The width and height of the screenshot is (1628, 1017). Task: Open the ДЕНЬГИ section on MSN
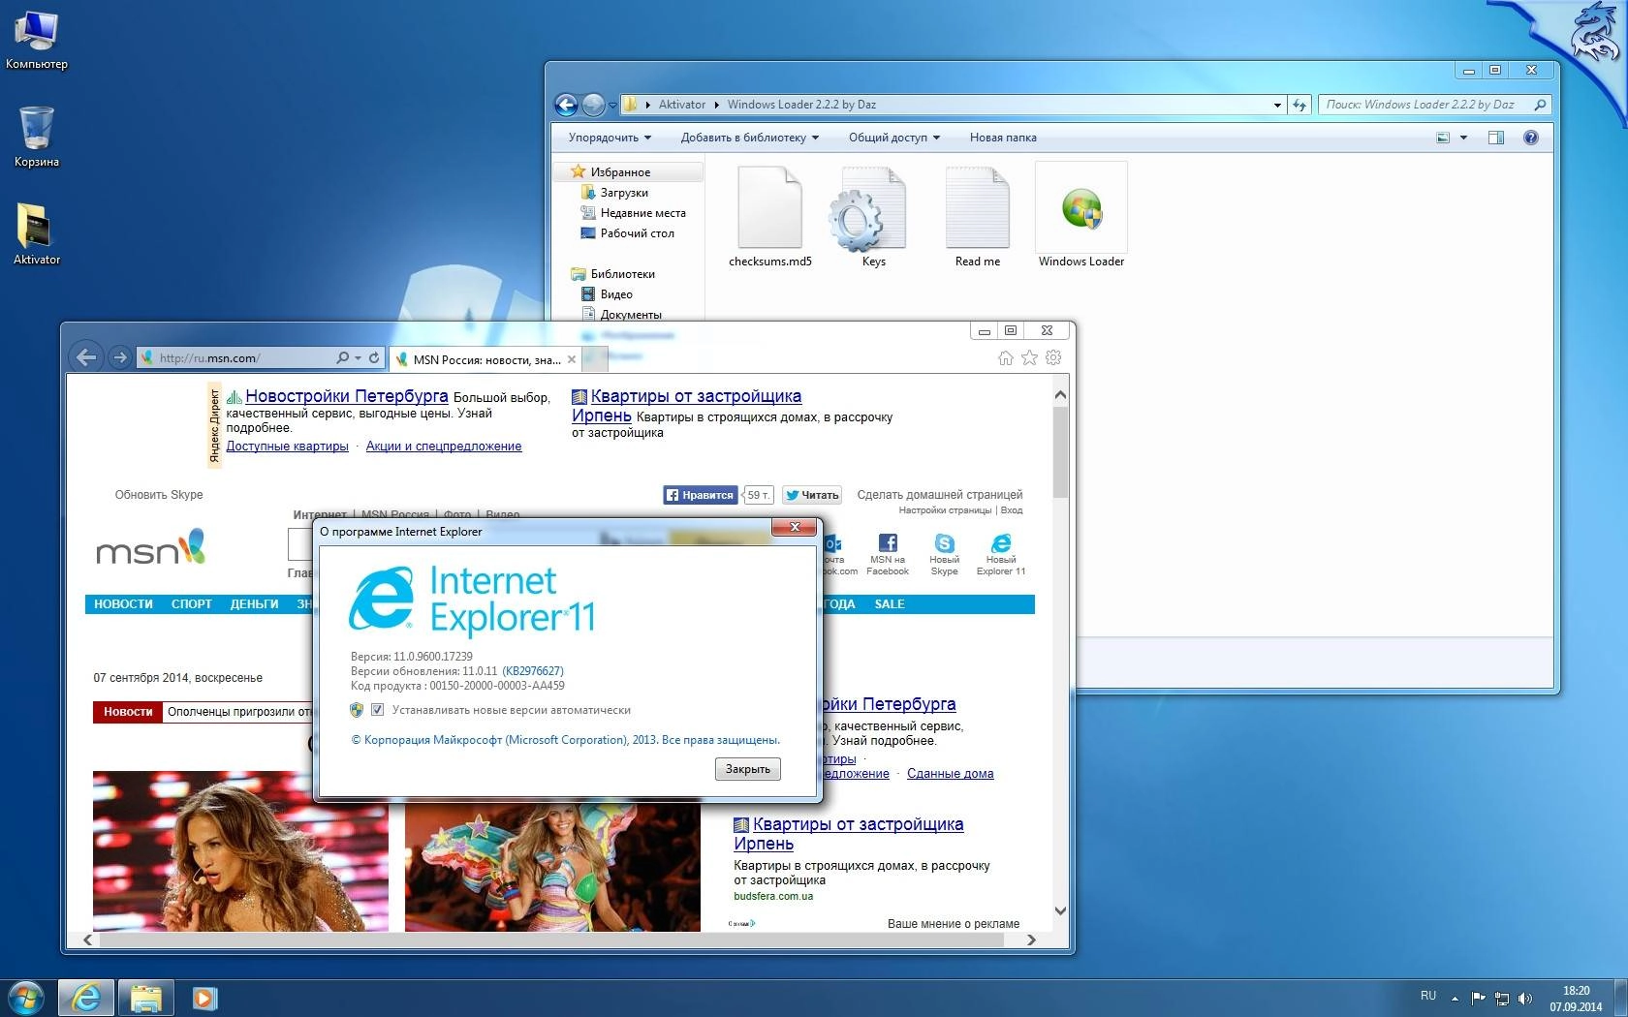pyautogui.click(x=254, y=604)
